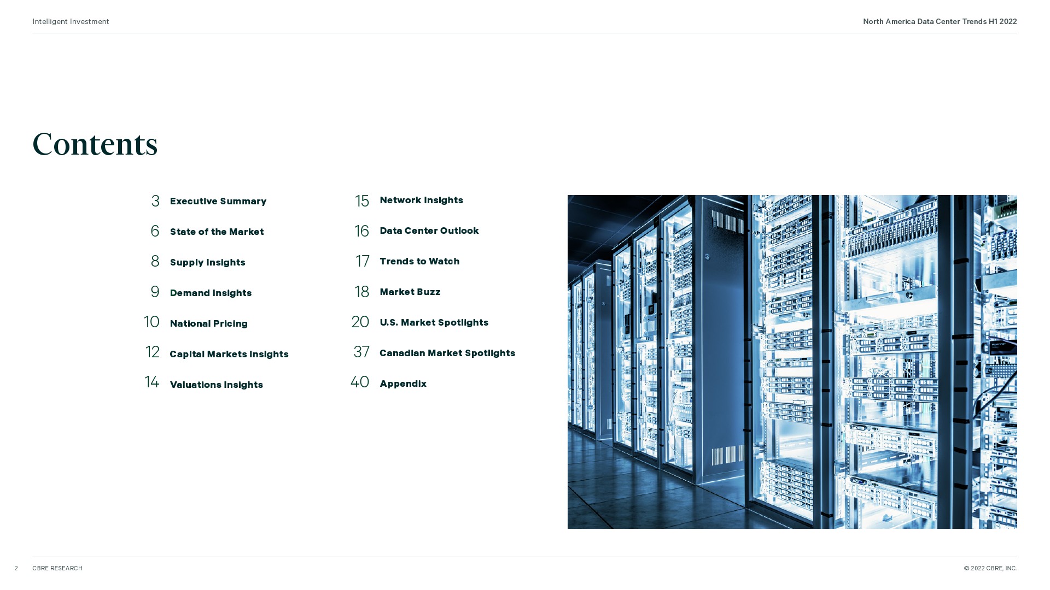Open the Trends to Watch entry
Screen dimensions: 1050x590
[x=419, y=261]
